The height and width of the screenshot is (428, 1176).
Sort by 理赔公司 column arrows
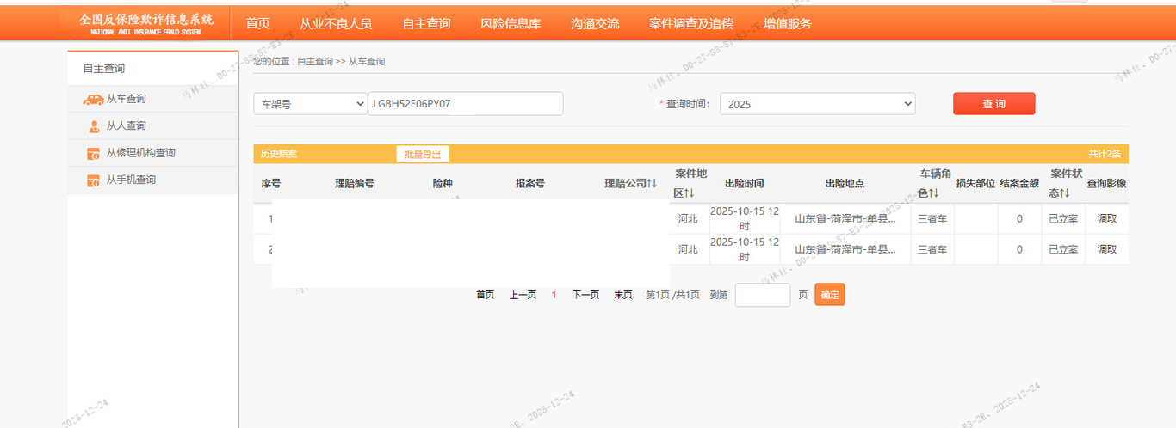[x=652, y=184]
